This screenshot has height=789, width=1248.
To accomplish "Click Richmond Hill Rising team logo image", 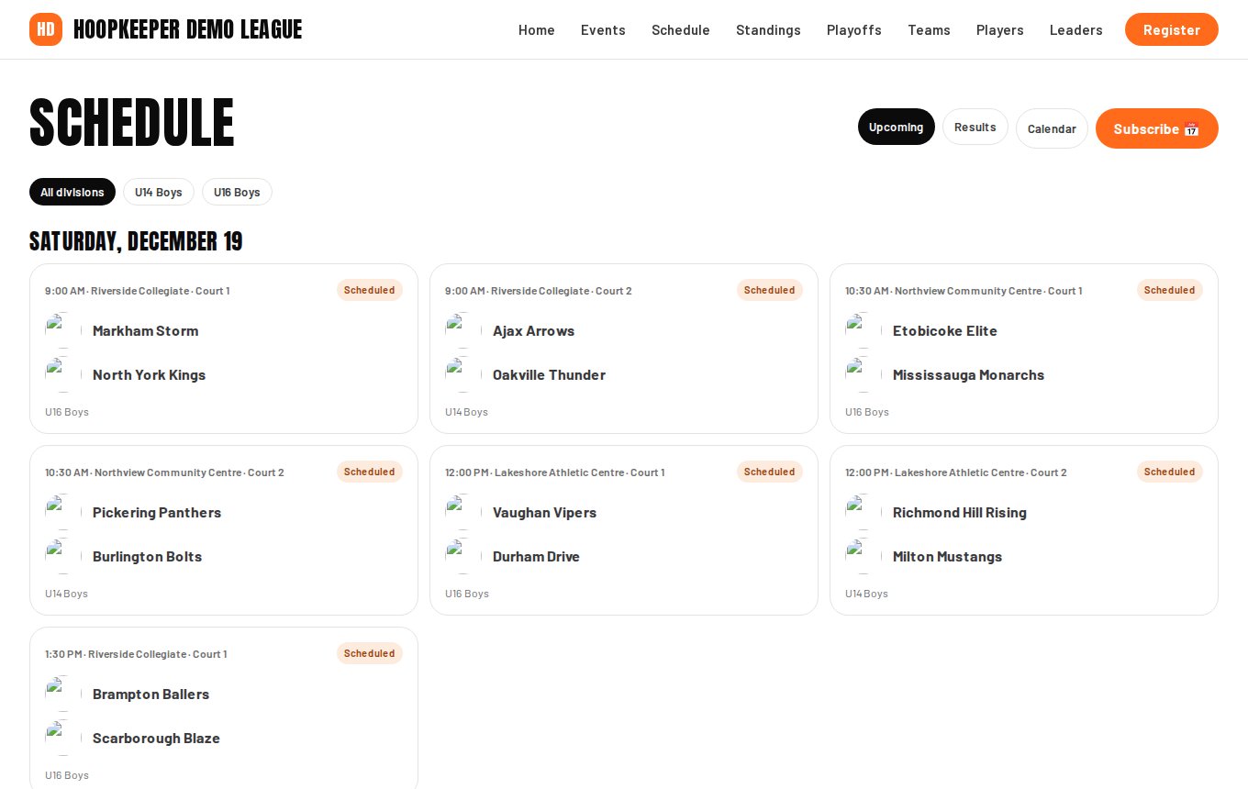I will click(x=864, y=512).
